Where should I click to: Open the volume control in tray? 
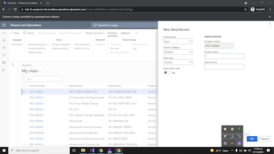tap(249, 150)
